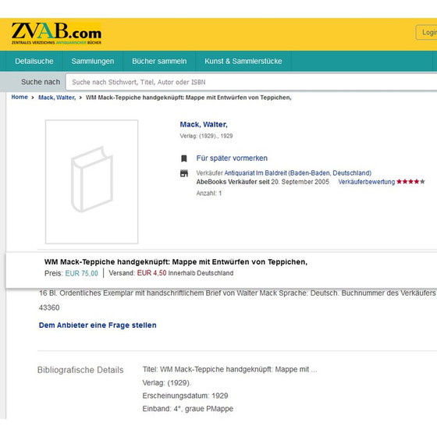Click Für später vormerken link
The width and height of the screenshot is (437, 437).
tap(232, 158)
